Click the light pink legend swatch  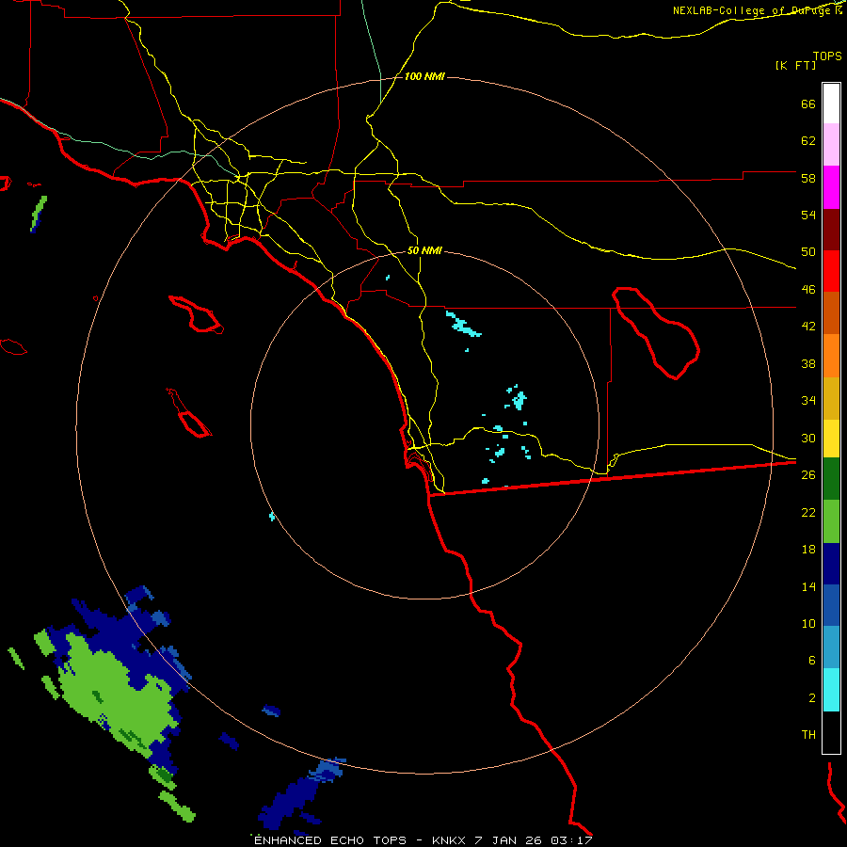point(831,144)
